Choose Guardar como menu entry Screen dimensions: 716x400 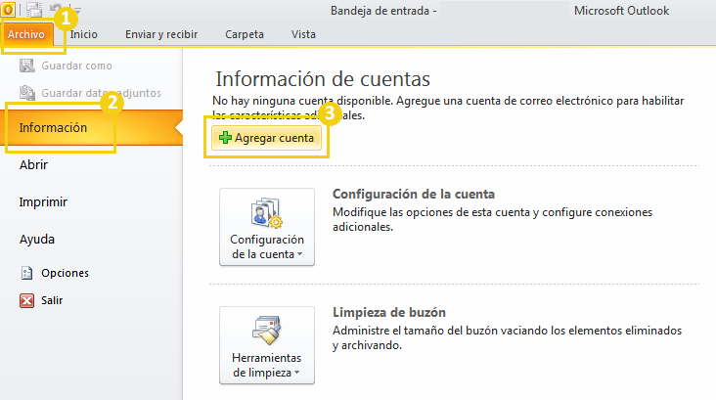pos(76,66)
